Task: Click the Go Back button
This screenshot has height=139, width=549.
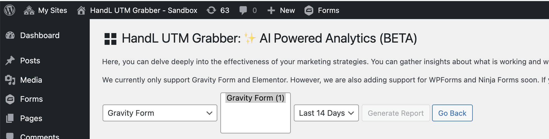Action: click(452, 113)
